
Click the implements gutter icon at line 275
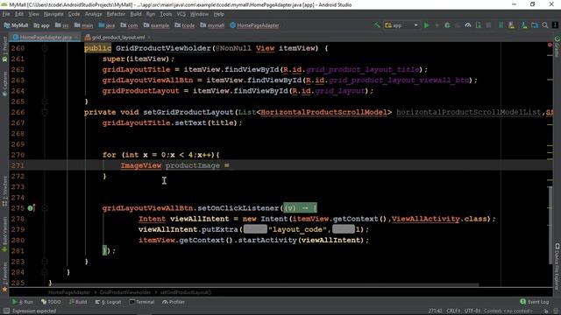32,208
